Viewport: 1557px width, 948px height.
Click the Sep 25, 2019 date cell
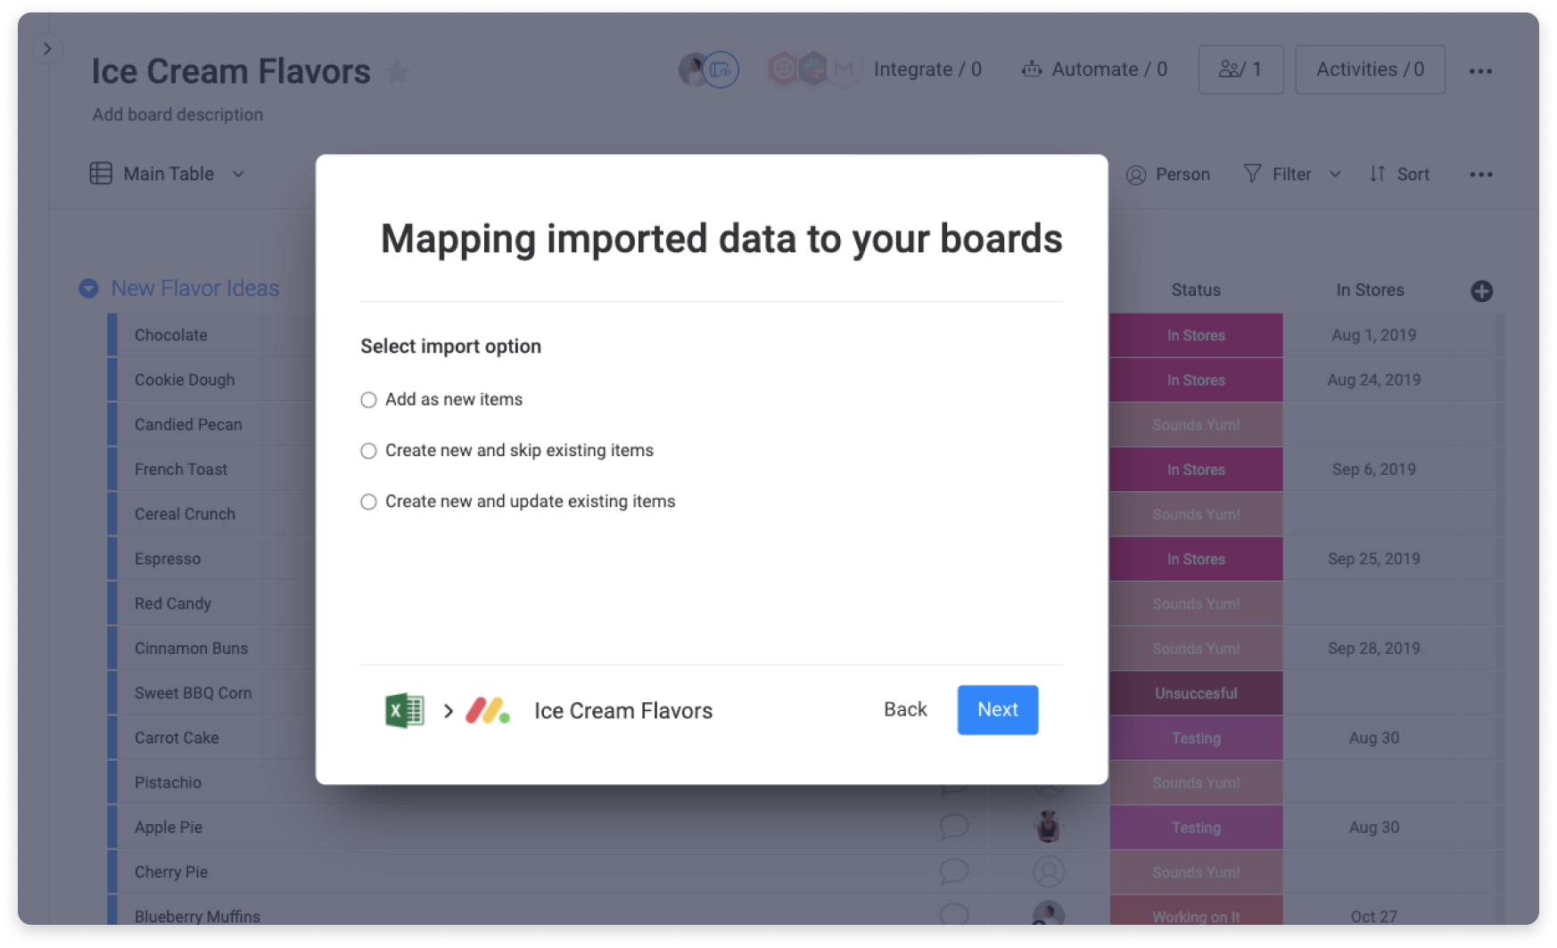click(x=1373, y=560)
